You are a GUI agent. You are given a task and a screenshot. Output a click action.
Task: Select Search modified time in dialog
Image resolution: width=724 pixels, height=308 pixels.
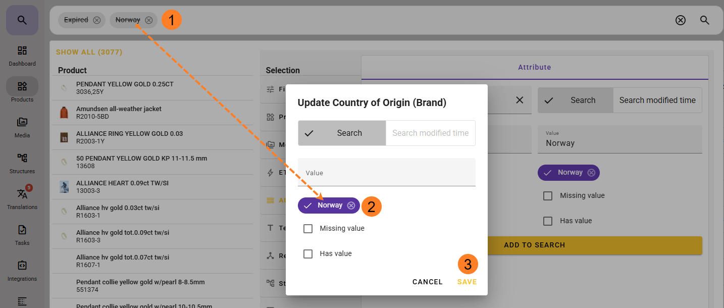point(430,133)
